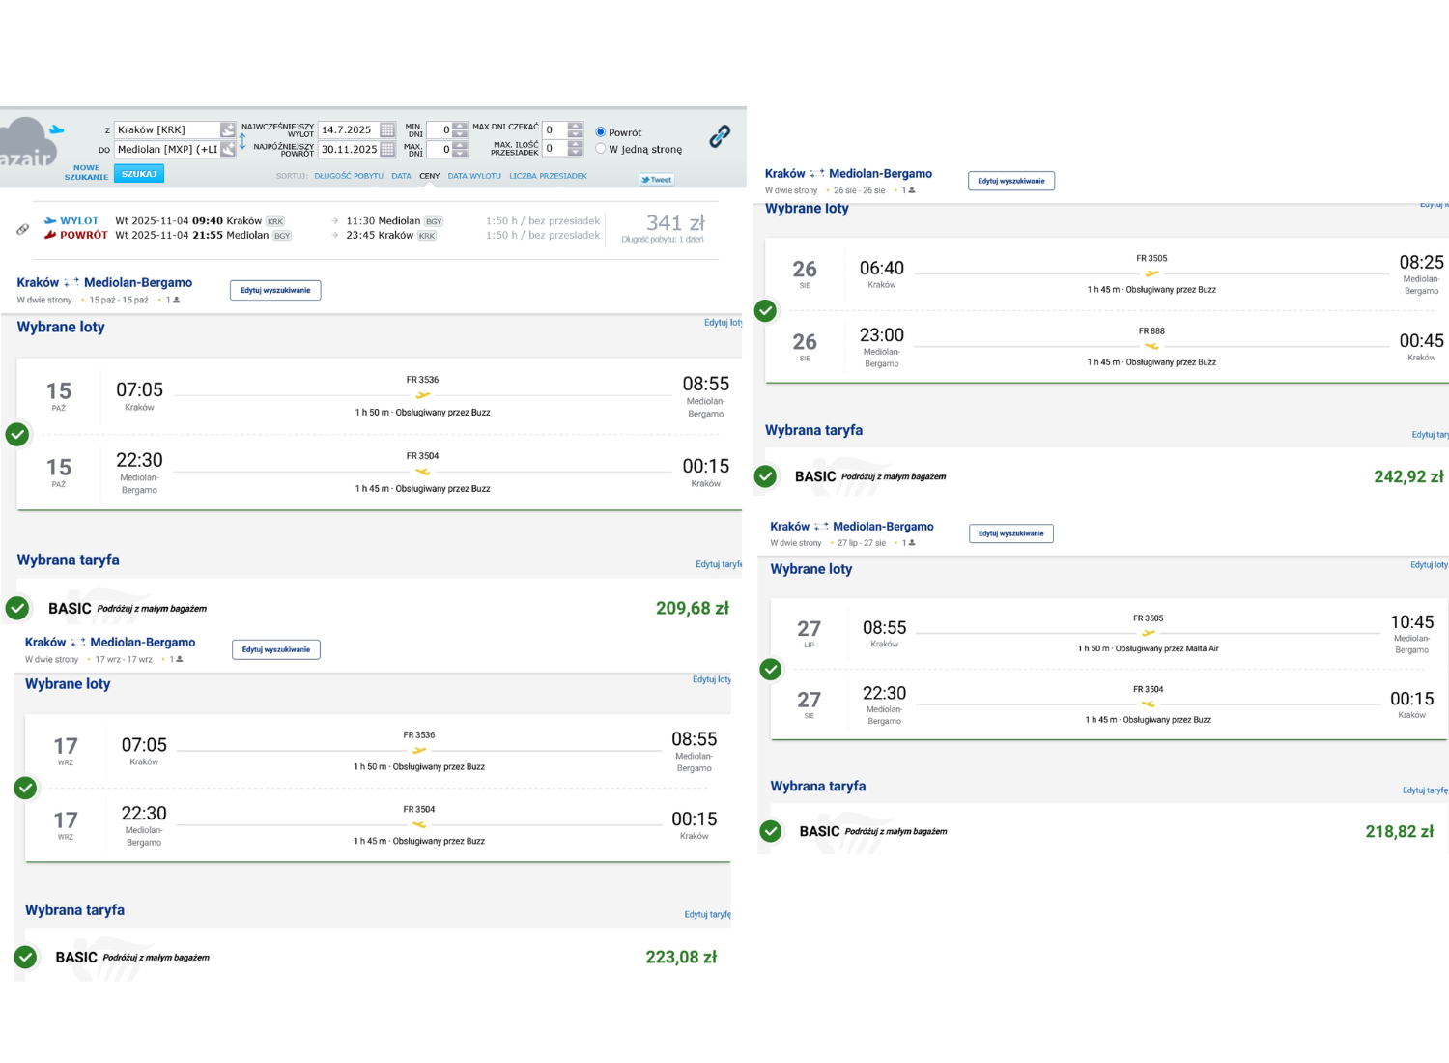Image resolution: width=1449 pixels, height=1063 pixels.
Task: Increase the MAX. ILOŚĆ PRZESIADEK value with the up arrow
Action: (x=576, y=145)
